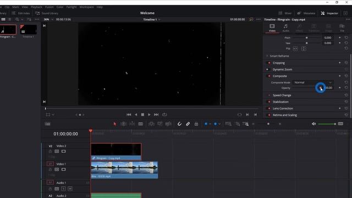Select the filmgrain clip on Video 2
This screenshot has width=352, height=198.
pos(116,152)
